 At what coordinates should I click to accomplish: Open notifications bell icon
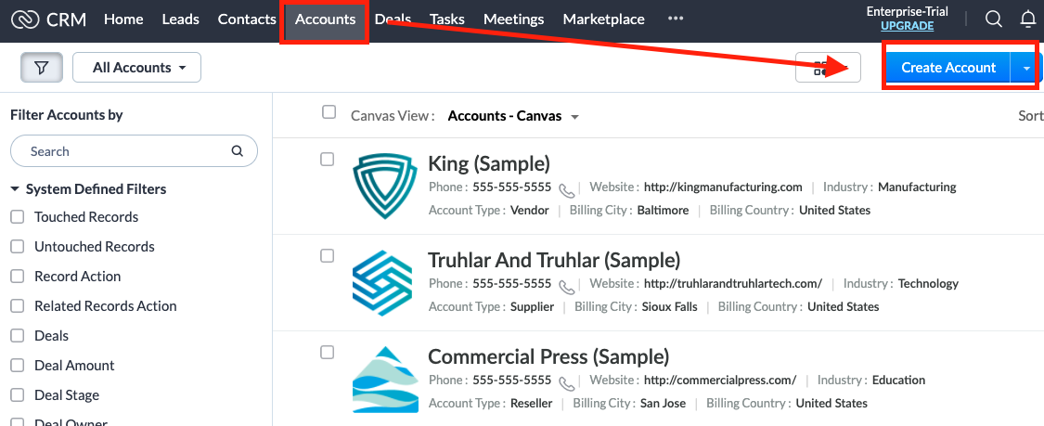(1028, 19)
